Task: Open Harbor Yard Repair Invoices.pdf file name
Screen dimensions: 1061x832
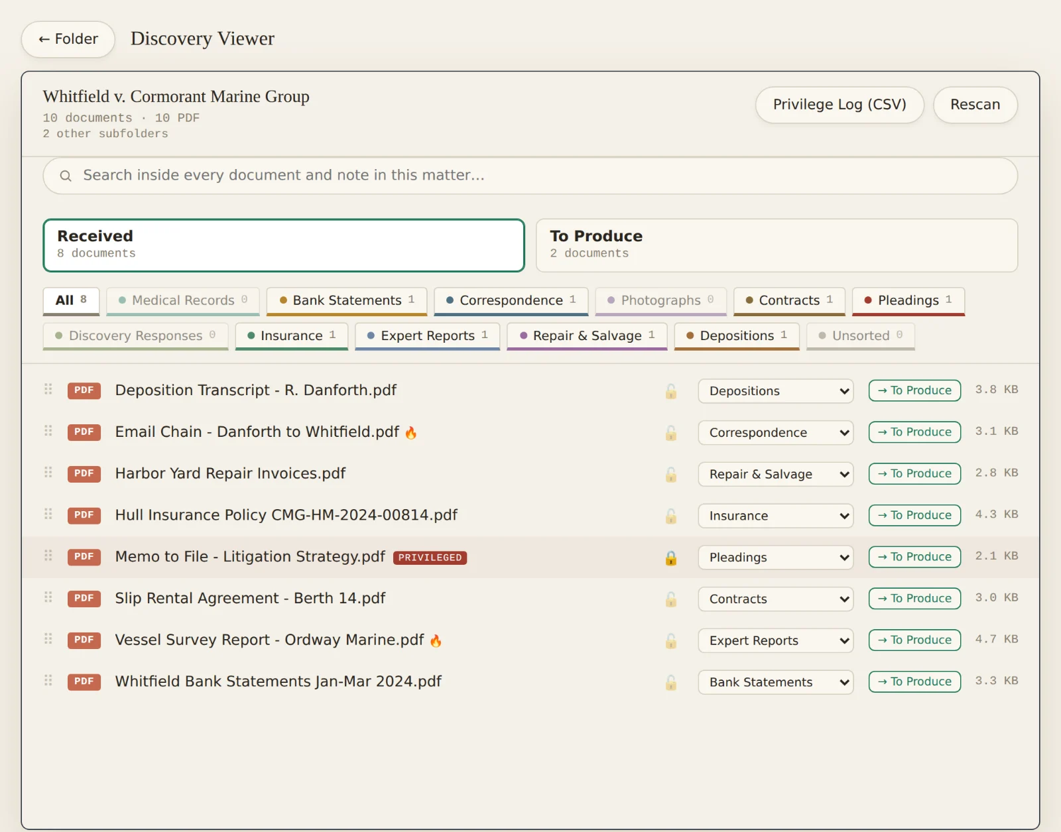Action: [230, 474]
